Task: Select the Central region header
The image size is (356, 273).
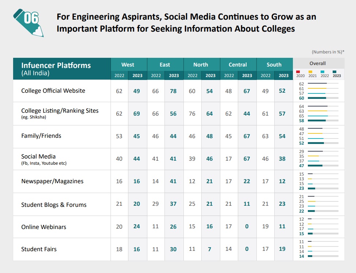Action: point(238,64)
